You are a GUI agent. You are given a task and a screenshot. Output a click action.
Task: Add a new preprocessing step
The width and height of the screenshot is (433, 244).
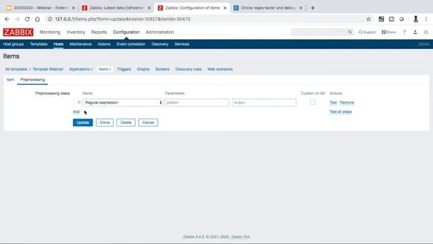76,112
